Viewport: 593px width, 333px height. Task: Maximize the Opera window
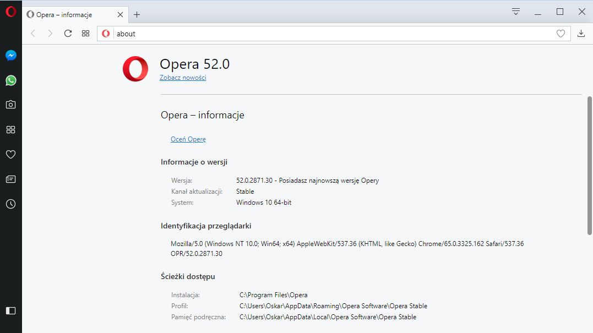pos(560,12)
